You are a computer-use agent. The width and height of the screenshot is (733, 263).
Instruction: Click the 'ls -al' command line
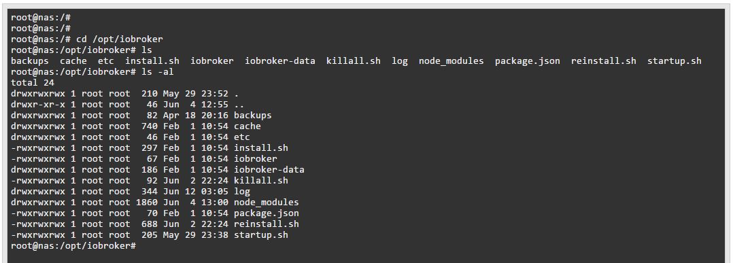(92, 72)
